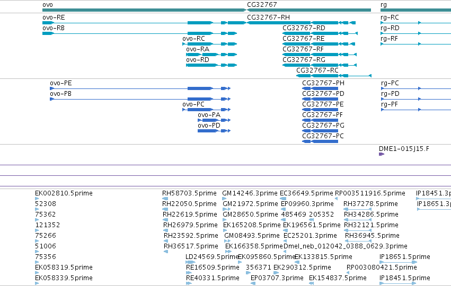
Task: Click the purple DME1-015J15.F arrow glyph
Action: tap(382, 154)
